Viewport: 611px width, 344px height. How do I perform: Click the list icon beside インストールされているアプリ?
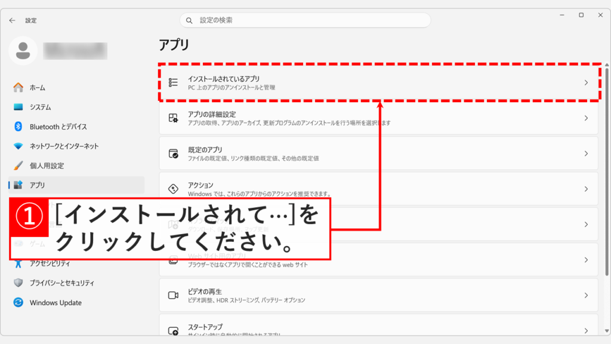[x=173, y=82]
